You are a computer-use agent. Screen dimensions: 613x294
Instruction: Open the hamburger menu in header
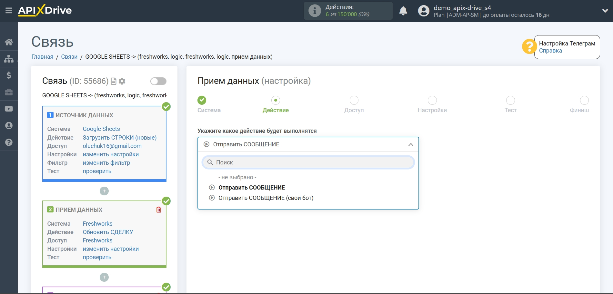pyautogui.click(x=9, y=11)
